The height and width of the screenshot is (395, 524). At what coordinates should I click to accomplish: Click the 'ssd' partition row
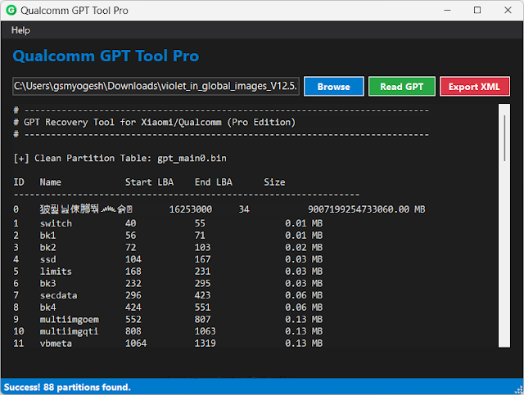tap(47, 259)
